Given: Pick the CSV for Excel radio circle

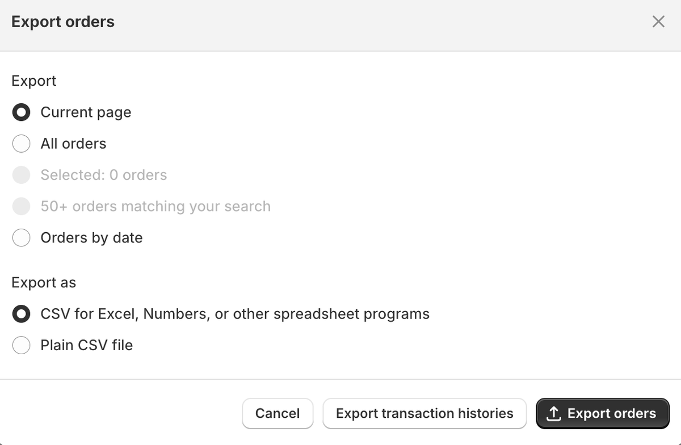Looking at the screenshot, I should coord(22,314).
